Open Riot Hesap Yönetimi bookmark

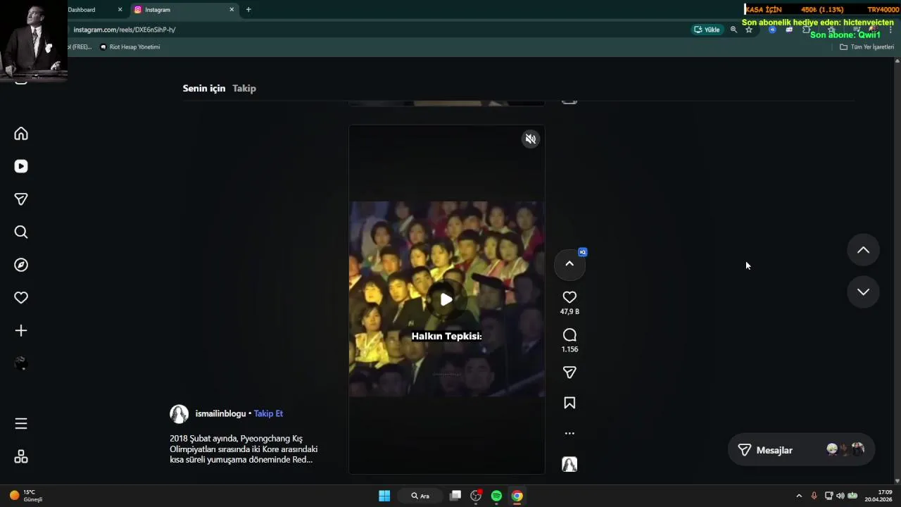coord(130,47)
